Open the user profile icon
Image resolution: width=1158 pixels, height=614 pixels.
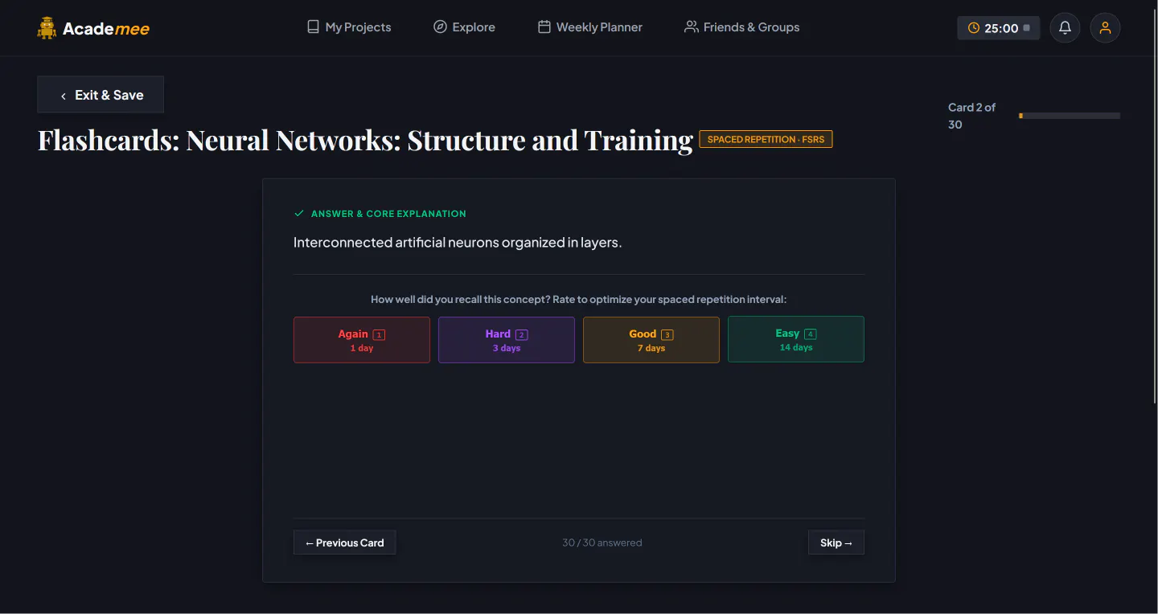pos(1105,28)
